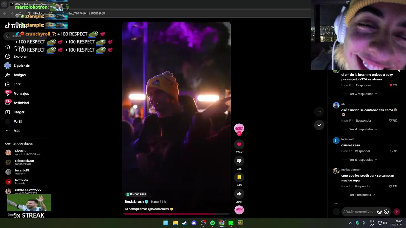The width and height of the screenshot is (406, 228).
Task: Click the browser reload button
Action: point(20,13)
